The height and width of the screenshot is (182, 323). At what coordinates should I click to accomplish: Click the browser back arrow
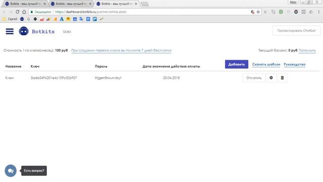(x=4, y=12)
